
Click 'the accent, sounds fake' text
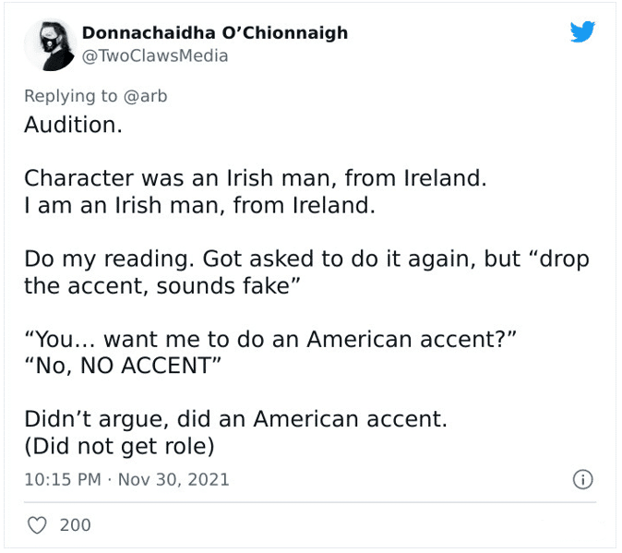(x=162, y=286)
